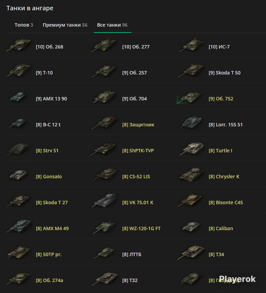Select the text [9] Об. 752
This screenshot has height=293, width=266.
pos(221,99)
